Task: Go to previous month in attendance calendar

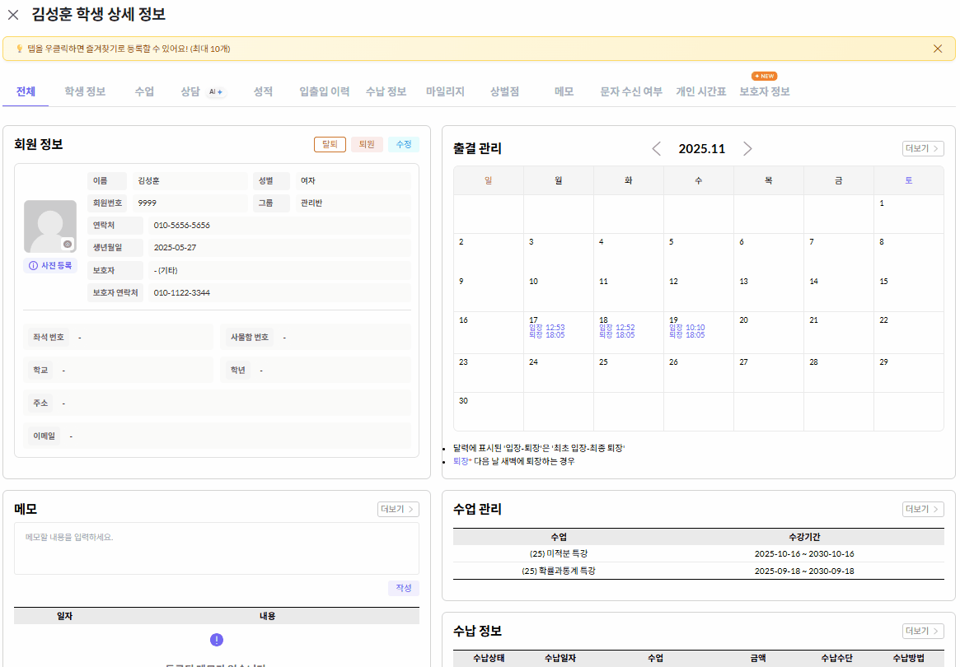Action: 657,149
